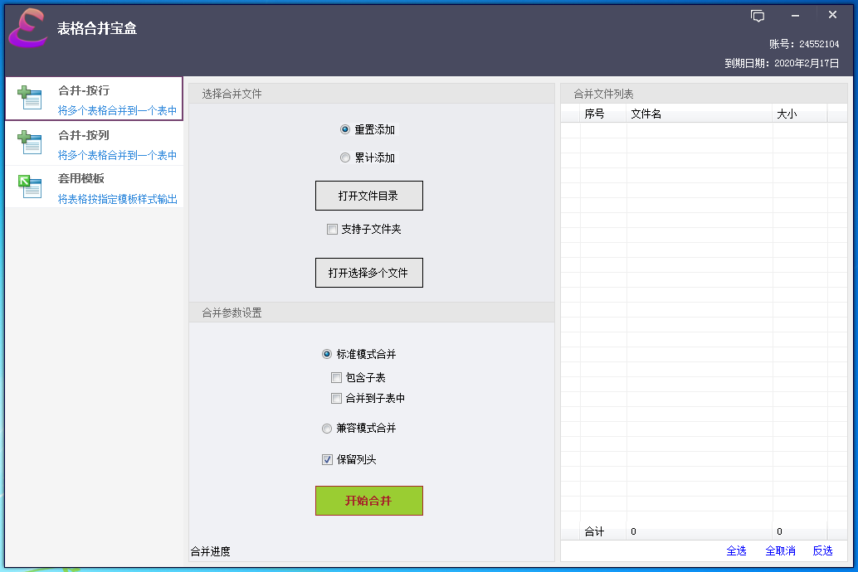The width and height of the screenshot is (858, 572).
Task: Switch to the 合并-按列 sidebar tab
Action: (94, 143)
